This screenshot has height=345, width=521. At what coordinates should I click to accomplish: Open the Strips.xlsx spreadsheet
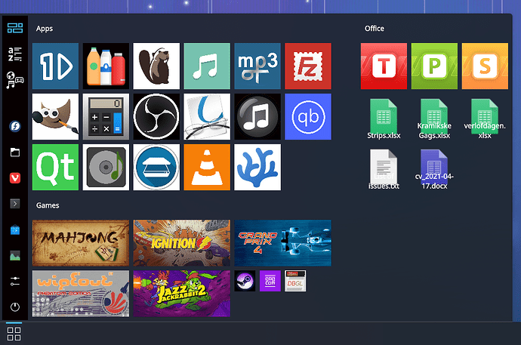(x=384, y=119)
